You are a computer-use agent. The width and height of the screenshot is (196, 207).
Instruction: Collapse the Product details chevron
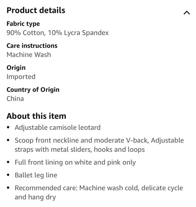click(x=187, y=13)
